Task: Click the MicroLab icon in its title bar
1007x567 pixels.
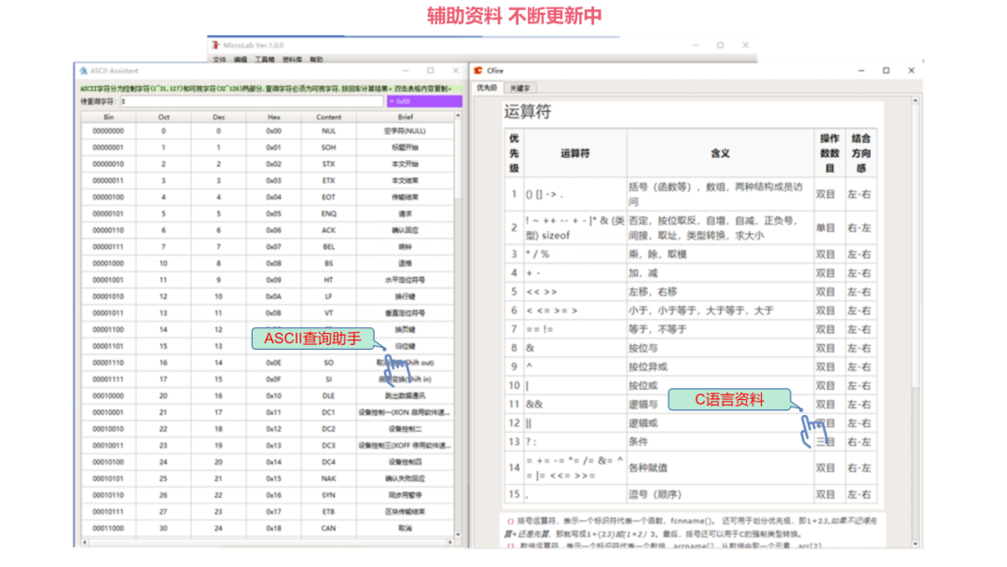Action: (216, 43)
